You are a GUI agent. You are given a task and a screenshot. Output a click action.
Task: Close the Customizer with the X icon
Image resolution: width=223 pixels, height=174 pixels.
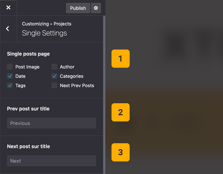coord(8,8)
